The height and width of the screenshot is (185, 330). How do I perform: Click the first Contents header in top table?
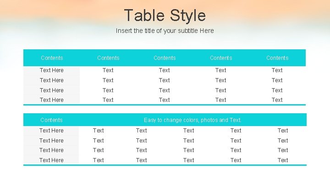pyautogui.click(x=52, y=58)
